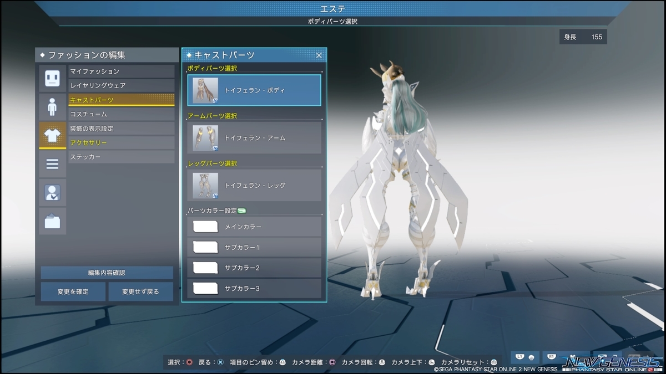Select the T-shirt fashion category icon

click(x=52, y=136)
